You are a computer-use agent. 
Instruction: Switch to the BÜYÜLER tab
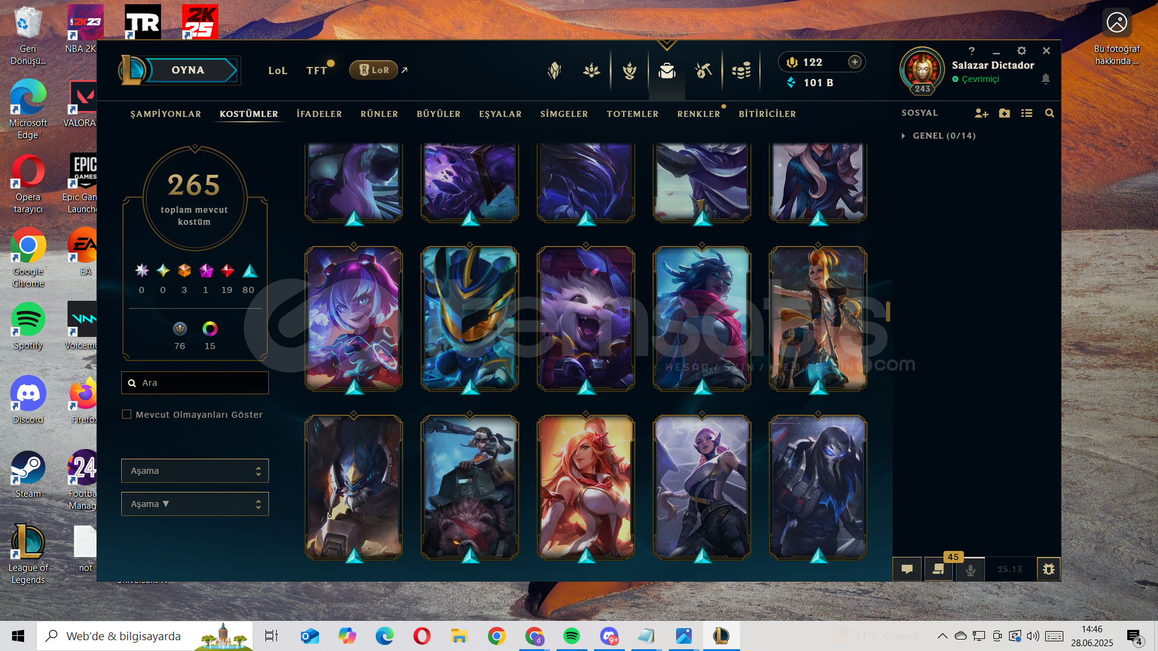click(x=438, y=114)
